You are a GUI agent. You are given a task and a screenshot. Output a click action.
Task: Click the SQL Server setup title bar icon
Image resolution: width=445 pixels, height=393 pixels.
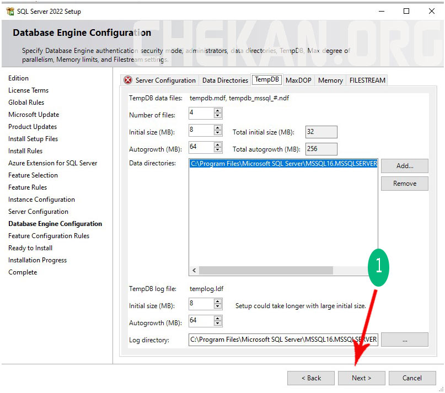pos(10,12)
